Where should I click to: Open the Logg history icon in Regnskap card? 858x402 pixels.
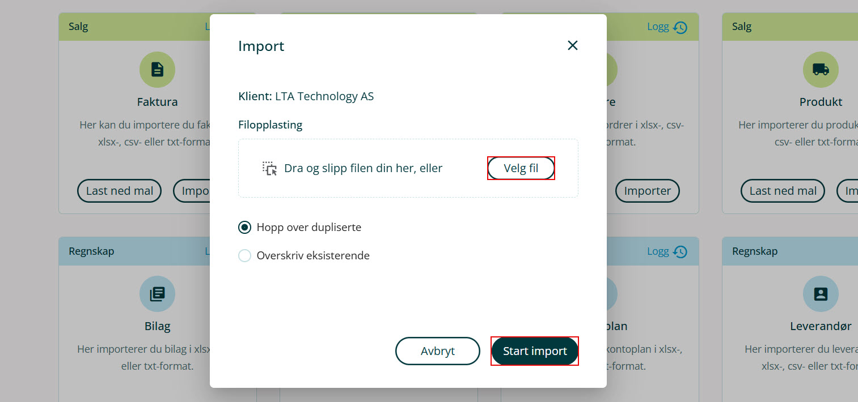coord(681,251)
